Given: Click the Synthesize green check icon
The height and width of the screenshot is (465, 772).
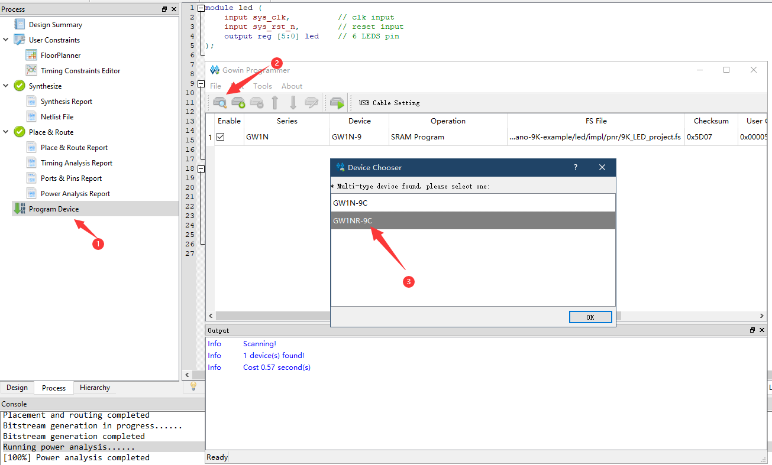Looking at the screenshot, I should tap(20, 86).
